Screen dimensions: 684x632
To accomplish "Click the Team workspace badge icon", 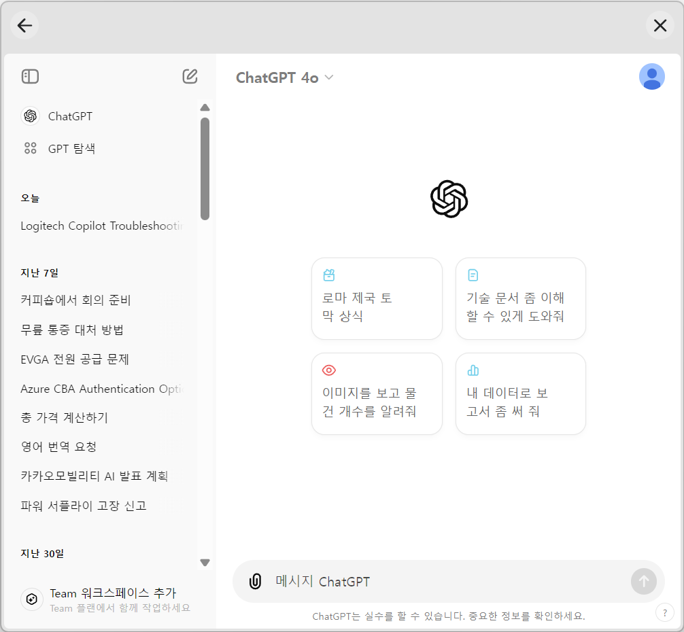I will tap(31, 599).
